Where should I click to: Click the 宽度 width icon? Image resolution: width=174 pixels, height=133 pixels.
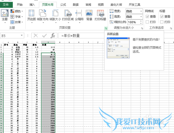tap(111, 11)
